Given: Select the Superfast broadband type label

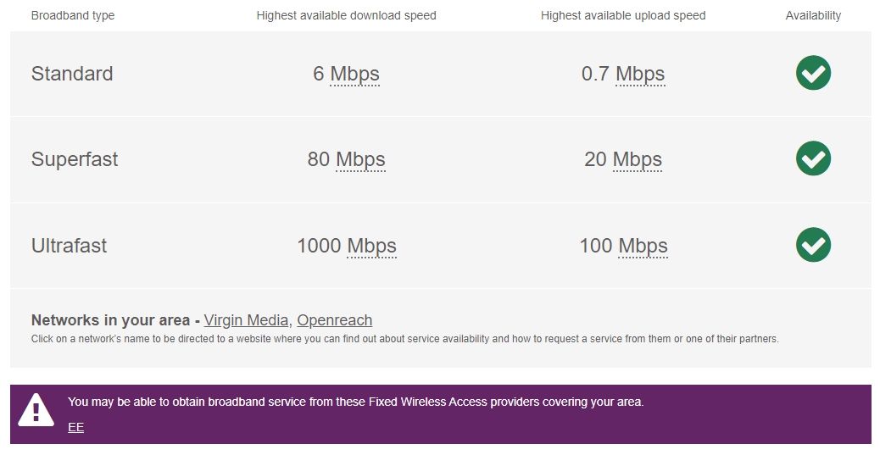Looking at the screenshot, I should tap(75, 159).
